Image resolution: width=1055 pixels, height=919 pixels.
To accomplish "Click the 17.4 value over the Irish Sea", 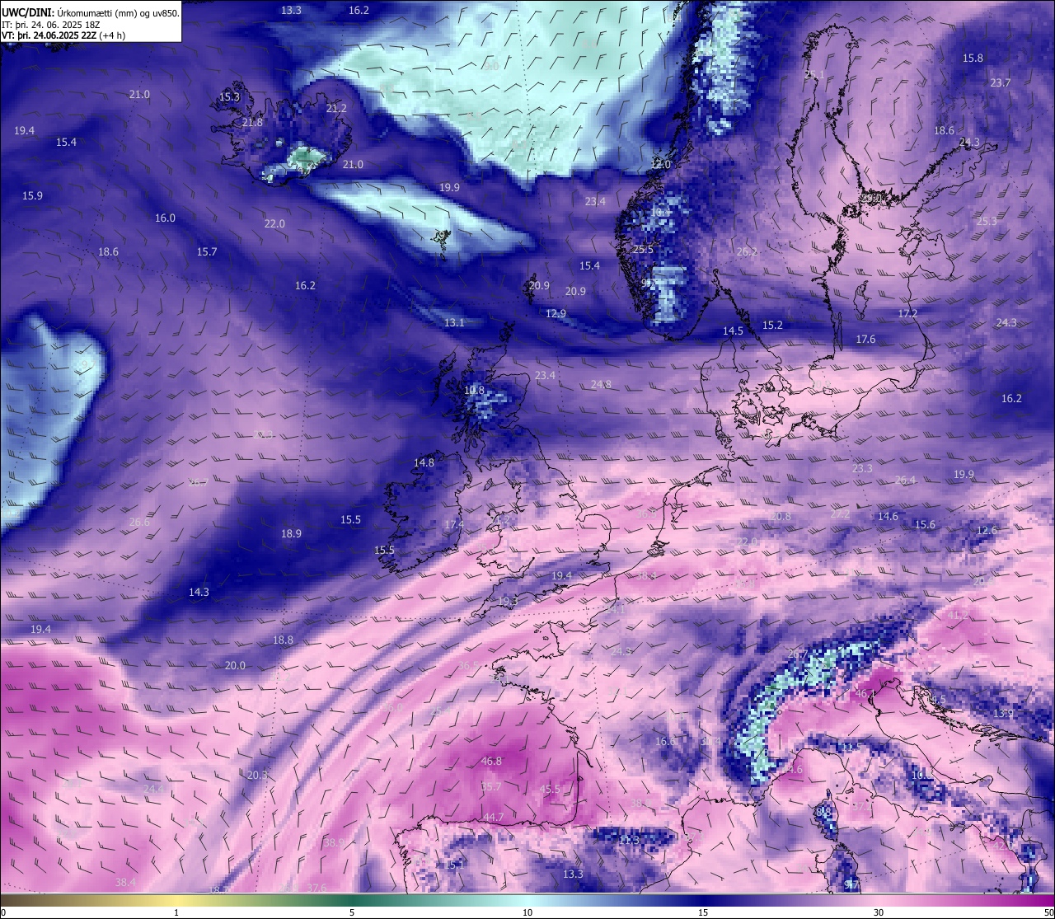I will 454,525.
